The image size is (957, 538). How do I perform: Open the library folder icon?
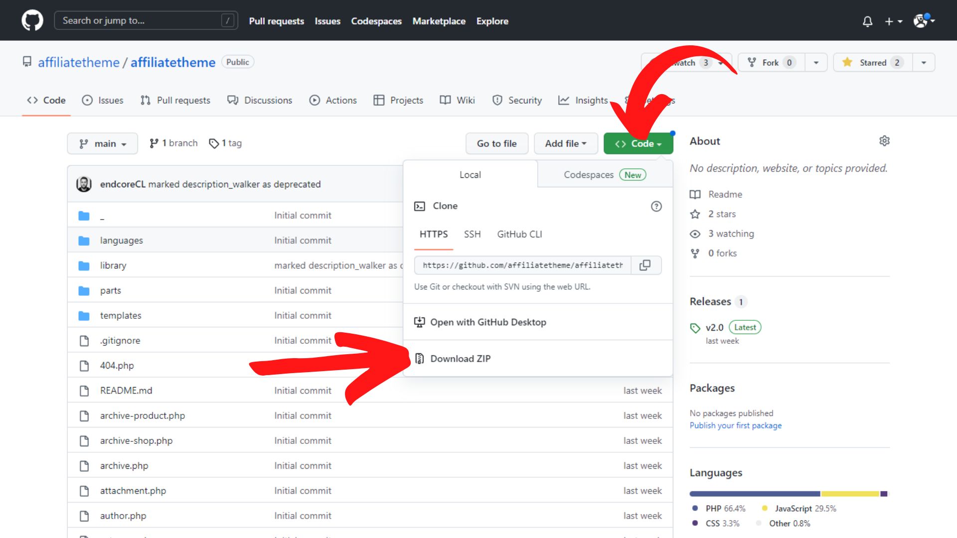(x=84, y=266)
